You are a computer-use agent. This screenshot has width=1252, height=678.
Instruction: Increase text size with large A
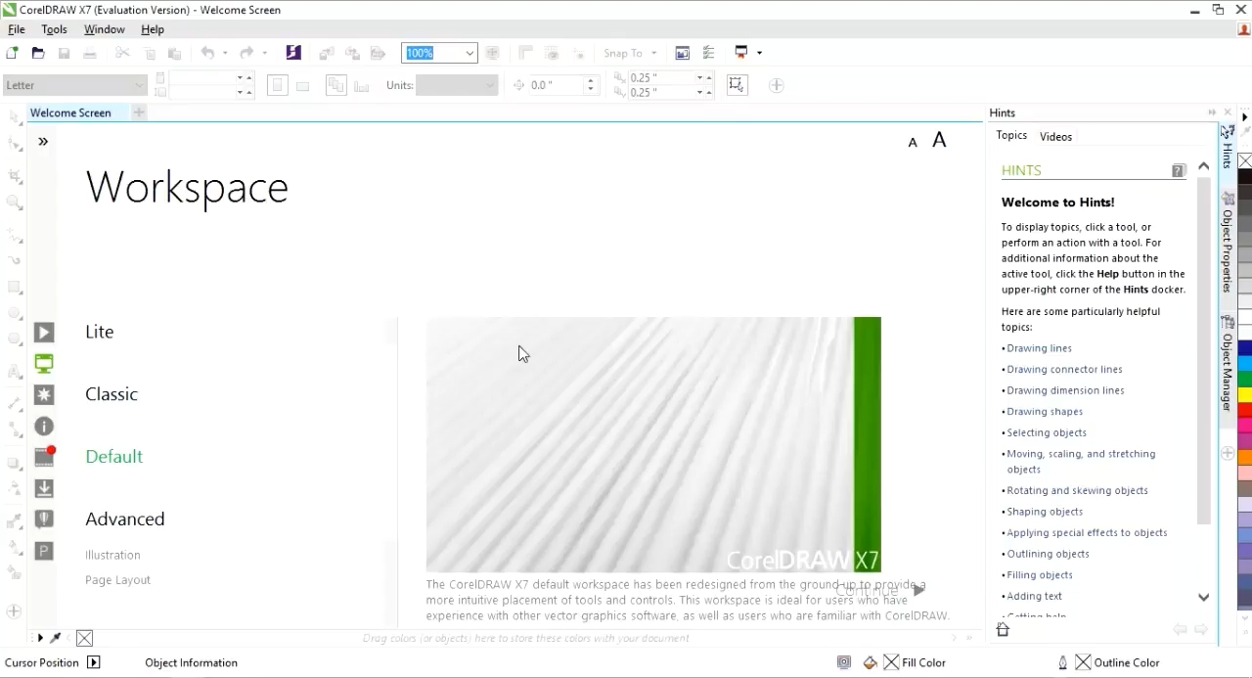tap(939, 140)
